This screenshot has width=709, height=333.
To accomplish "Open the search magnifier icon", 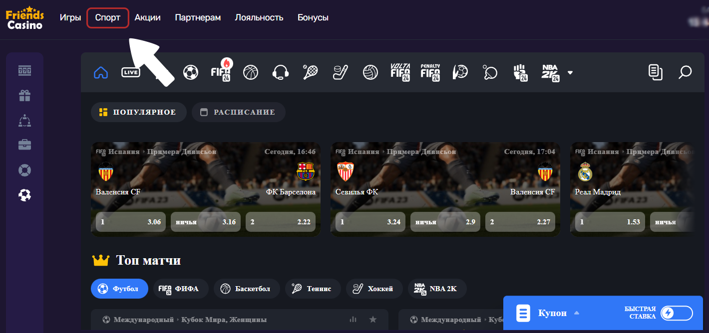I will click(685, 72).
